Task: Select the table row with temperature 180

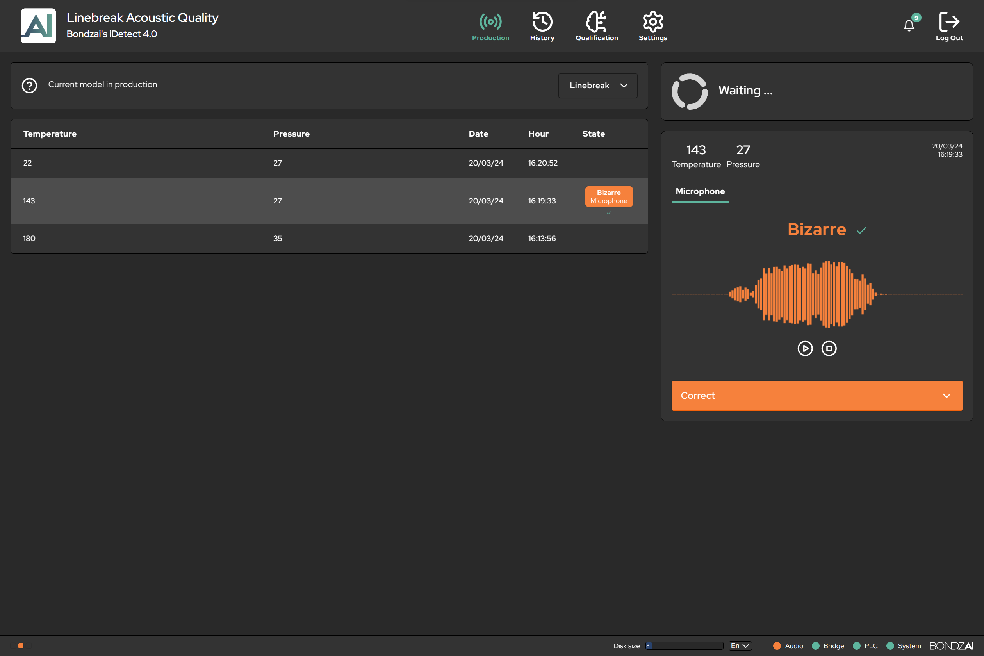Action: pyautogui.click(x=293, y=239)
